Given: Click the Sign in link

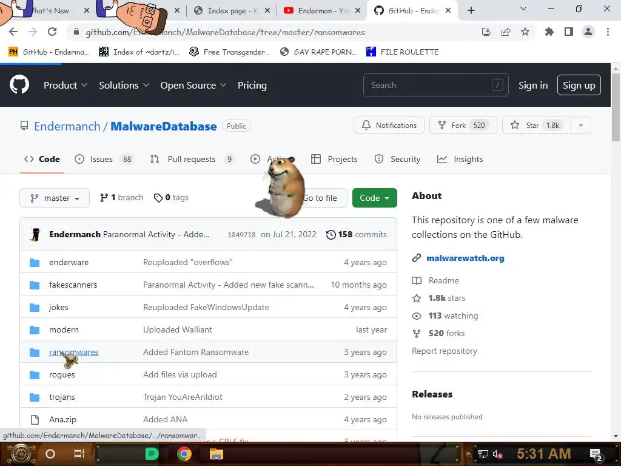Looking at the screenshot, I should tap(533, 85).
